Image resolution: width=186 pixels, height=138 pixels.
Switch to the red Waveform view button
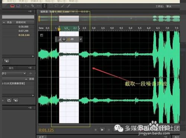[13, 6]
